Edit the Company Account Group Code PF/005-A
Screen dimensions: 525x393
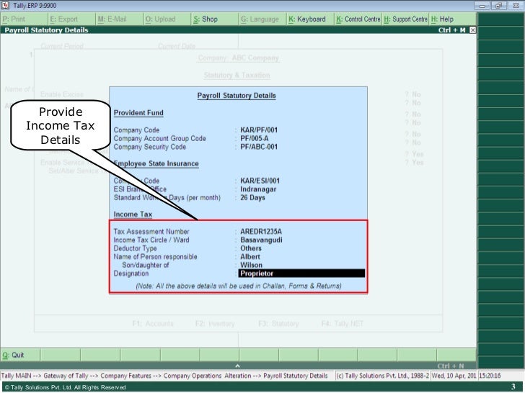tap(254, 138)
